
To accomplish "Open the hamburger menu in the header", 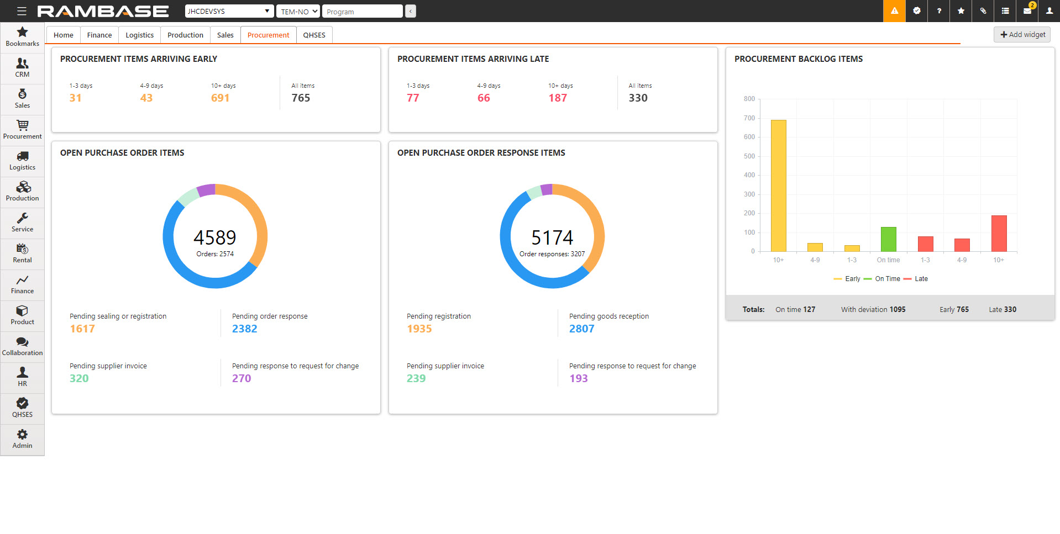I will pos(22,11).
